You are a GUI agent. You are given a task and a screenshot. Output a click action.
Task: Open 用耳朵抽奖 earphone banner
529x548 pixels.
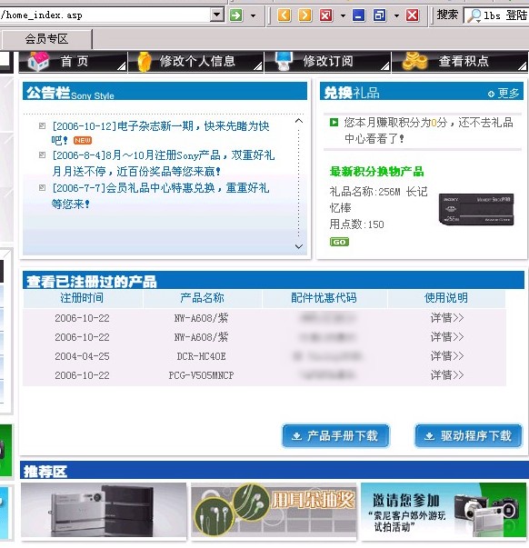pyautogui.click(x=274, y=510)
